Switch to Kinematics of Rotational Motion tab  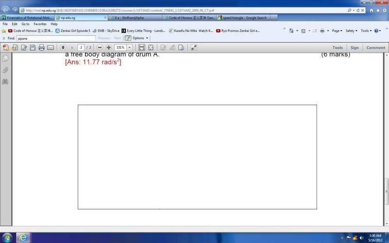tap(27, 17)
